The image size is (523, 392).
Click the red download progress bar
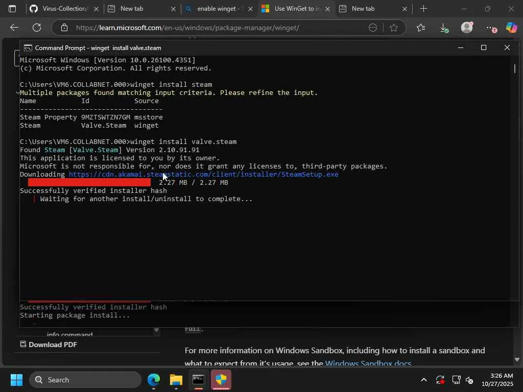coord(89,182)
